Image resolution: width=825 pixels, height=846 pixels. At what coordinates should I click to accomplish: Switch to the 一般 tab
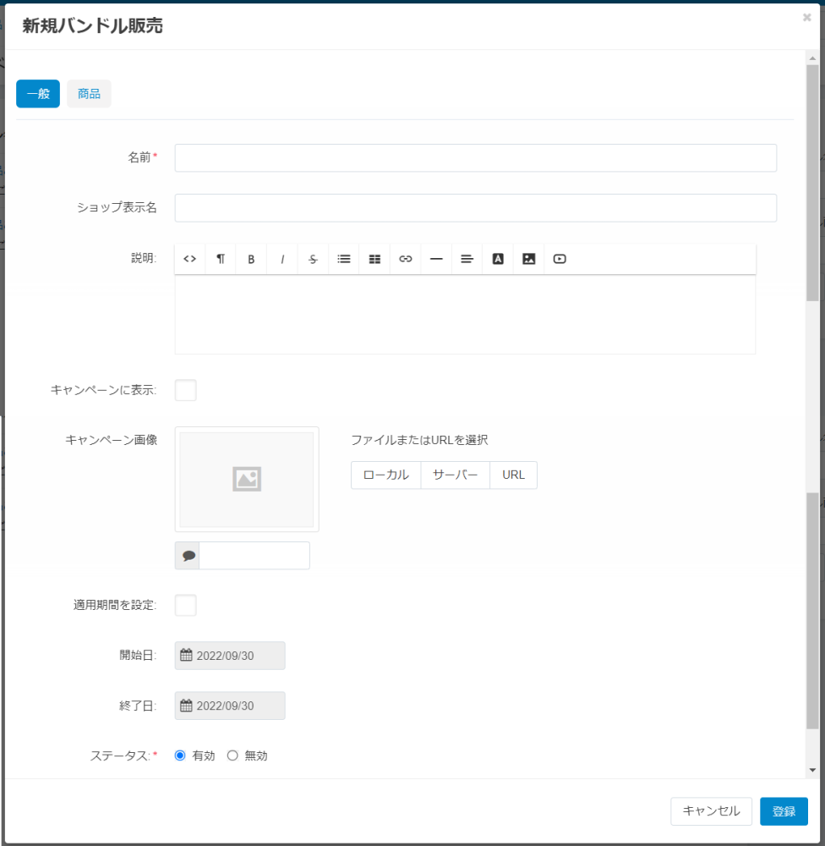[38, 94]
